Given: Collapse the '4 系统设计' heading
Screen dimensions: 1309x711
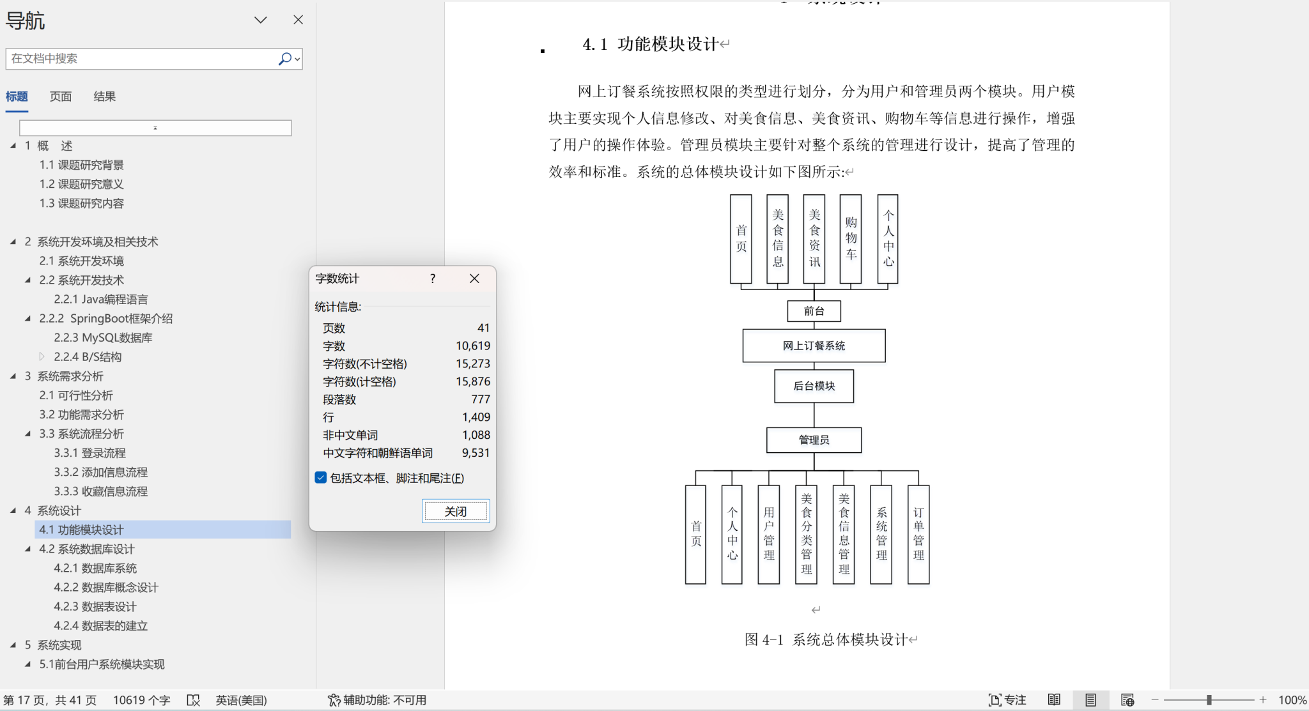Looking at the screenshot, I should pyautogui.click(x=13, y=510).
